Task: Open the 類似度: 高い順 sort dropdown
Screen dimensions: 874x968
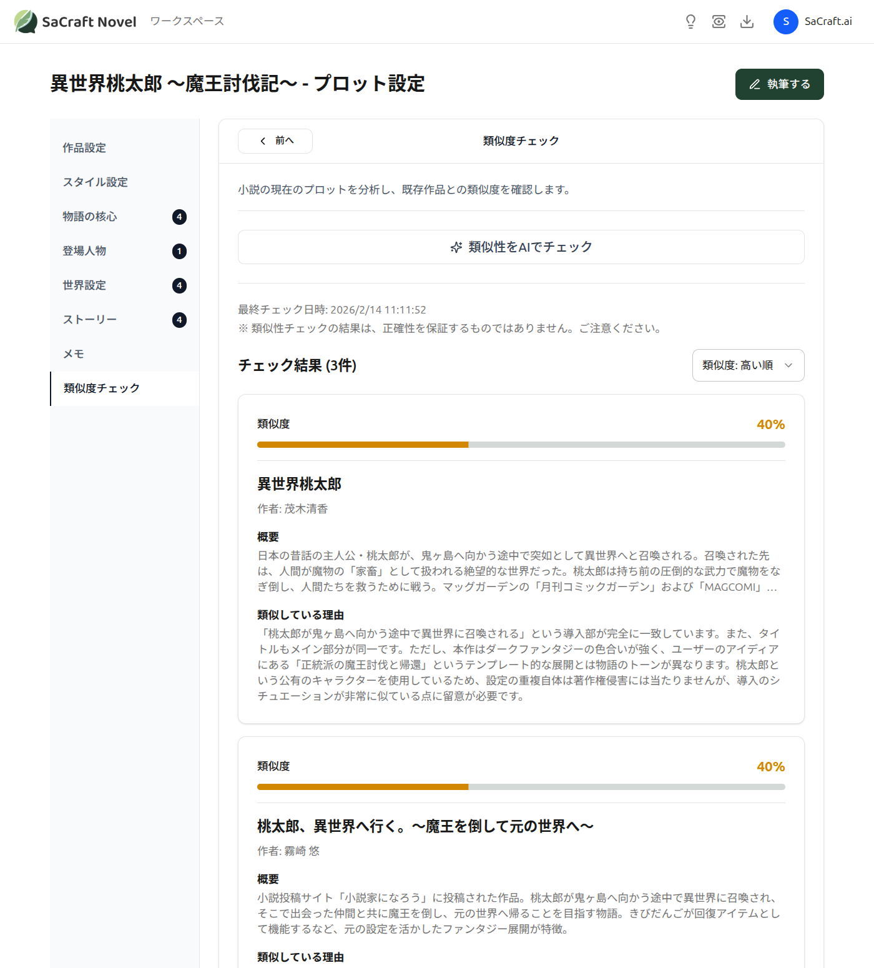Action: tap(747, 365)
